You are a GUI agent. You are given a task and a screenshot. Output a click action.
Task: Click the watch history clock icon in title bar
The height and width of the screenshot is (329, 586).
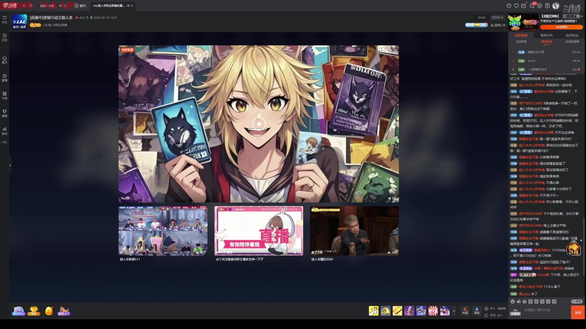[509, 6]
